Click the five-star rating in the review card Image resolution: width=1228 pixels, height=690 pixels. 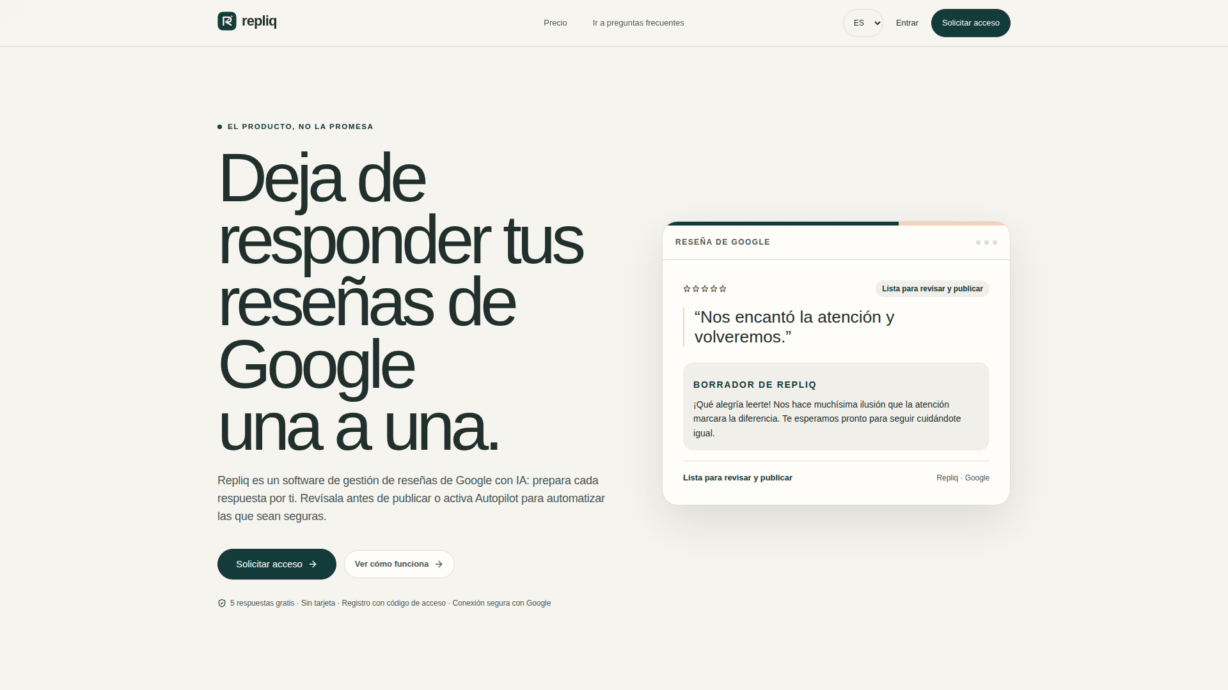(x=705, y=289)
